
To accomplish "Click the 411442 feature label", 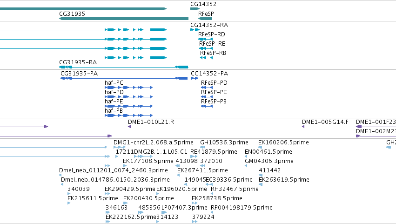I will (270, 170).
